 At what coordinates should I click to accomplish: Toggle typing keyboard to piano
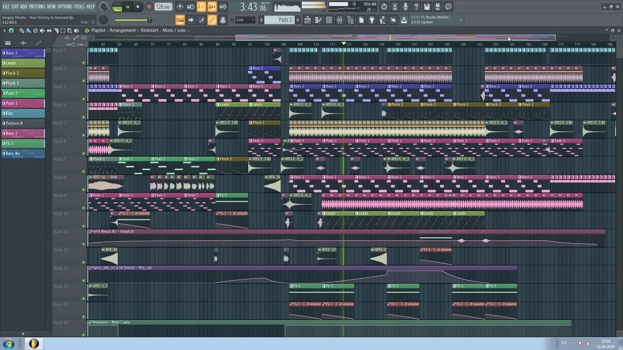coord(180,20)
